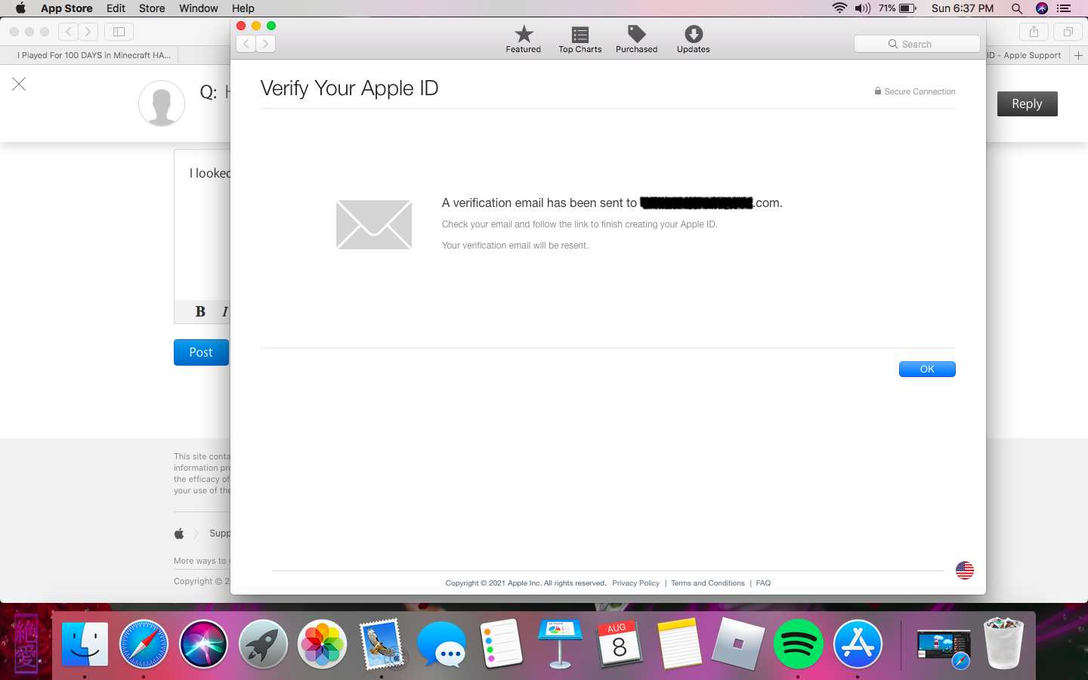Open the Trash from the Dock
Viewport: 1088px width, 680px height.
1003,644
